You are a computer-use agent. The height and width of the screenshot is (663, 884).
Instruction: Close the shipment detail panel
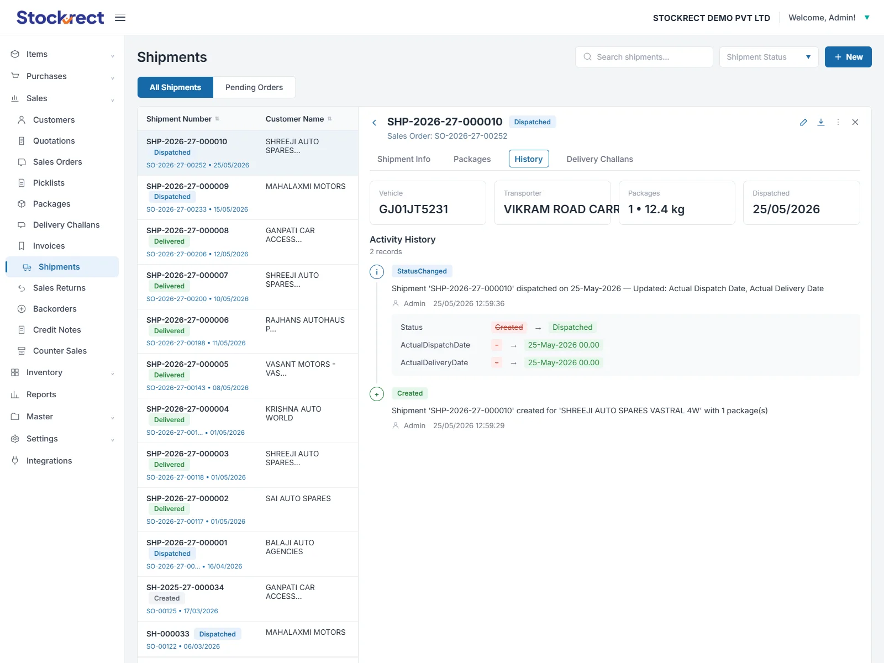tap(855, 122)
